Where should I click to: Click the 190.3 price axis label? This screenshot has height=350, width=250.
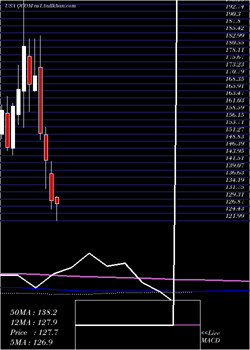pos(233,14)
